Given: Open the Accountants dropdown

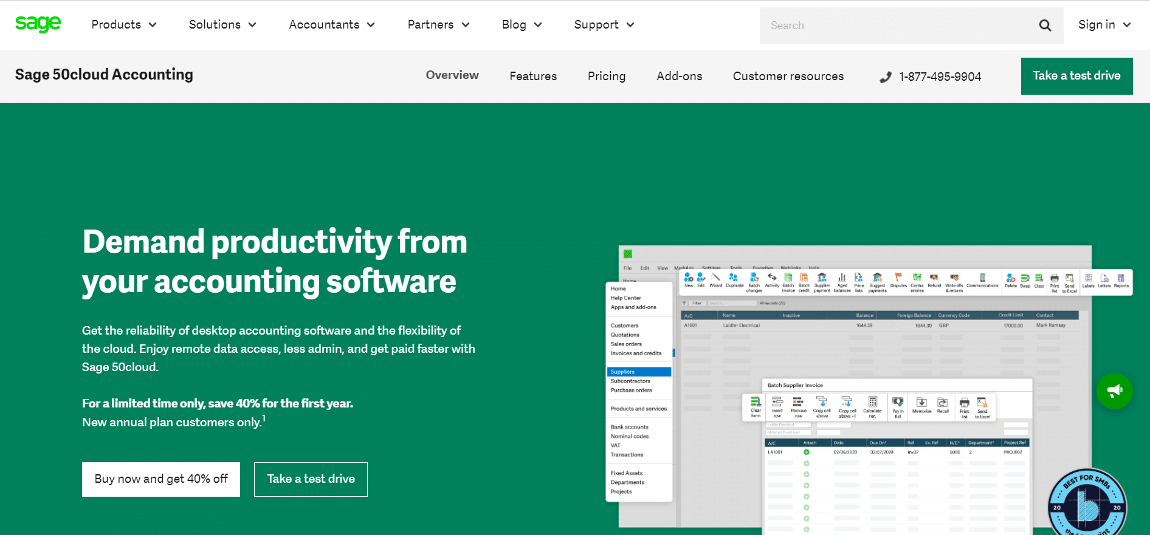Looking at the screenshot, I should point(332,25).
